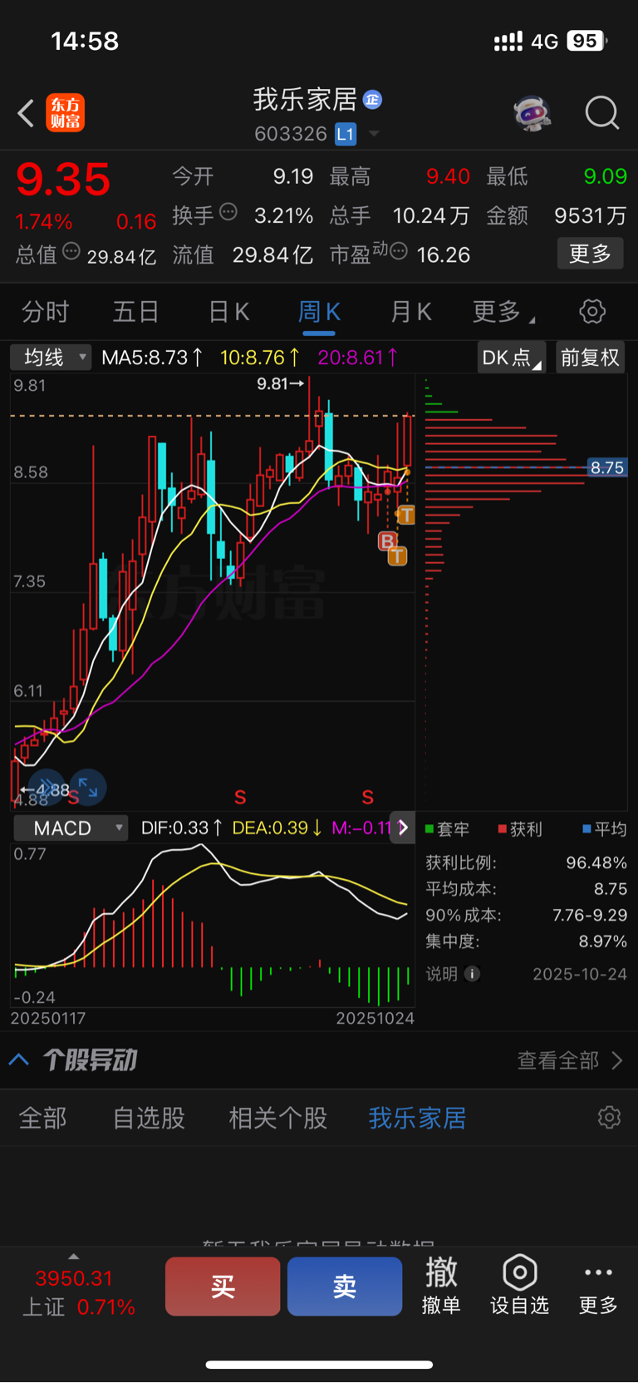Open the 前复权 adjustment selector

coord(590,358)
